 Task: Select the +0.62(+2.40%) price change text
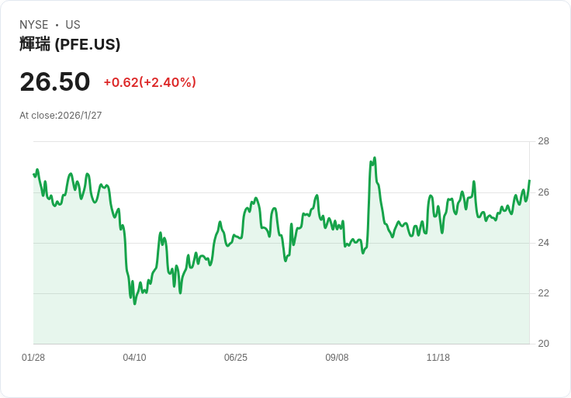[x=150, y=82]
